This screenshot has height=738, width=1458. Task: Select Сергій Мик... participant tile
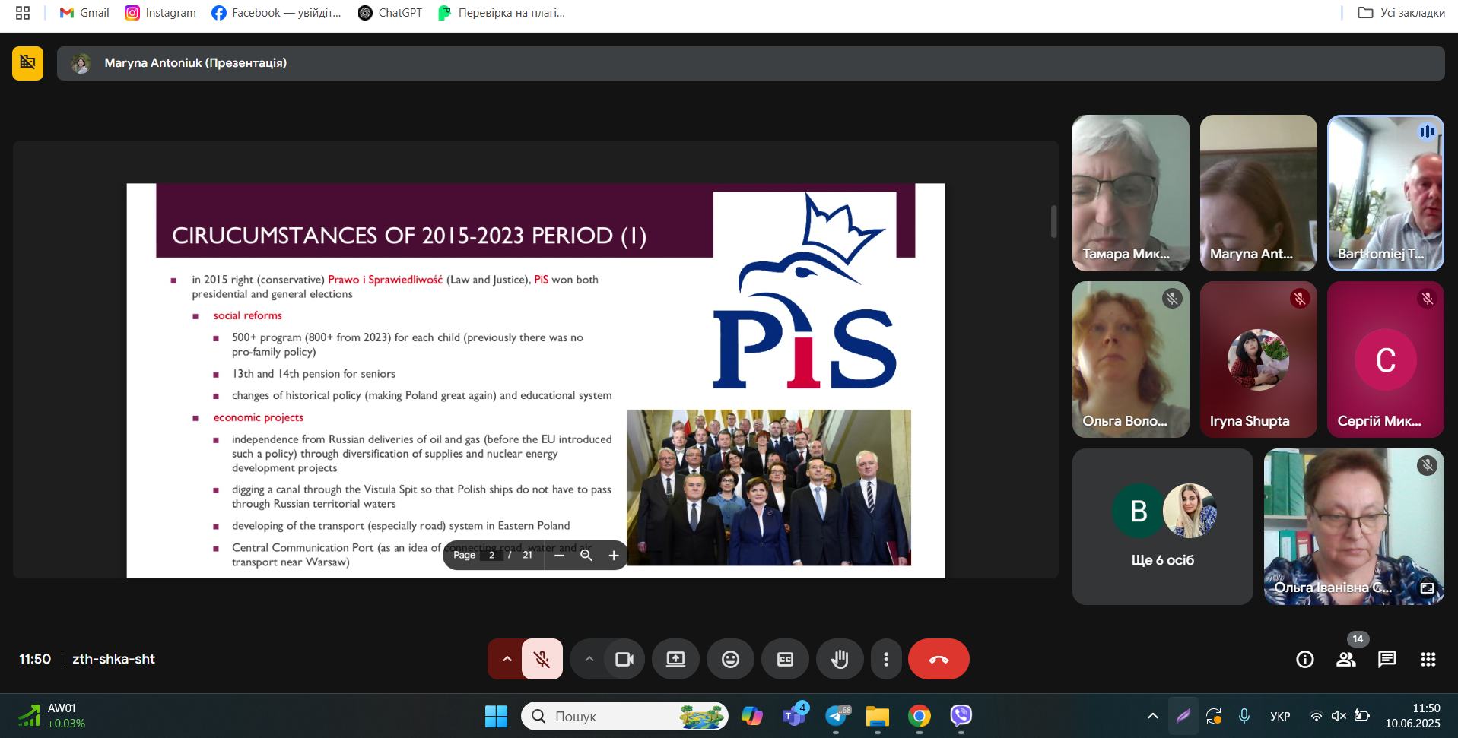(x=1385, y=359)
